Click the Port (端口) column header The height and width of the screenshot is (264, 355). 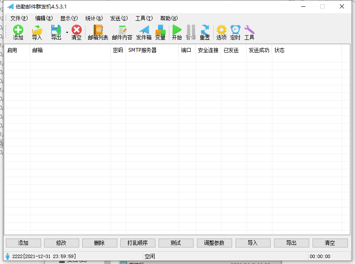click(187, 50)
